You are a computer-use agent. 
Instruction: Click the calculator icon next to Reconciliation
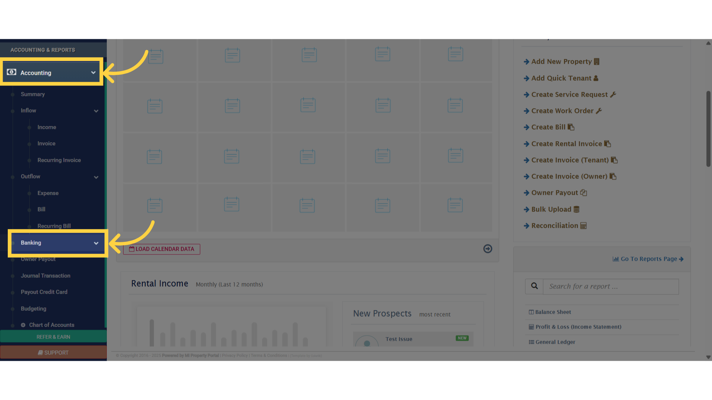(583, 226)
